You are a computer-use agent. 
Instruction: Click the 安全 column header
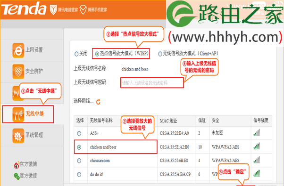point(215,121)
